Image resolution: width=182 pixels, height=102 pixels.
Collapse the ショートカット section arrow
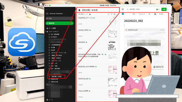coord(45,31)
